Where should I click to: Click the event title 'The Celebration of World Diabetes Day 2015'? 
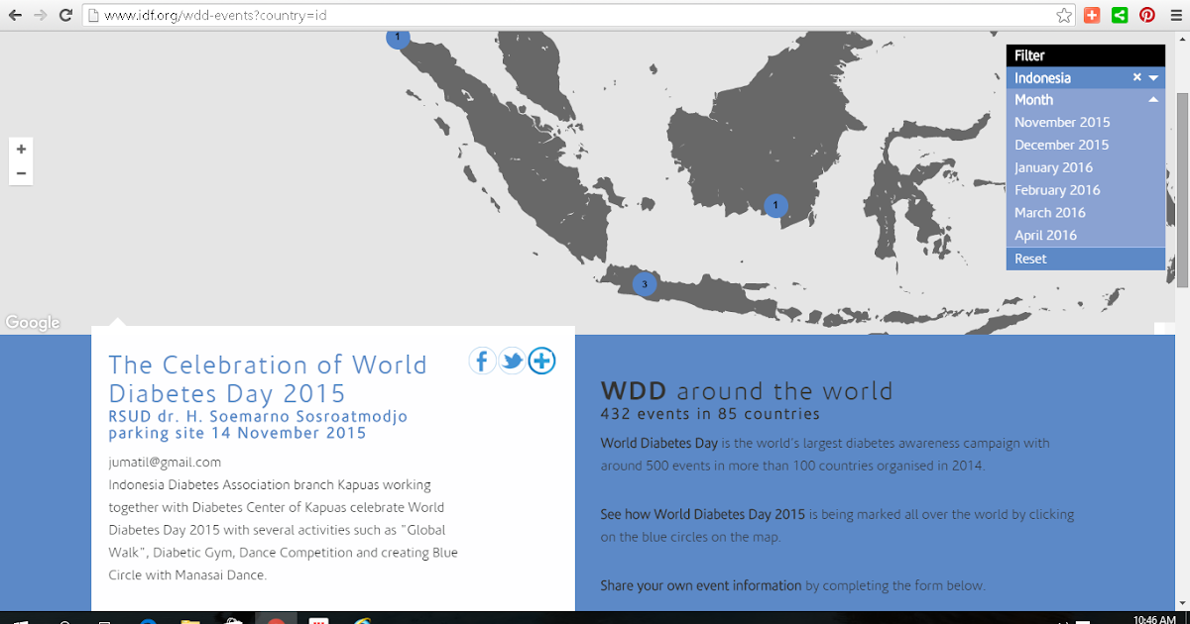coord(268,378)
